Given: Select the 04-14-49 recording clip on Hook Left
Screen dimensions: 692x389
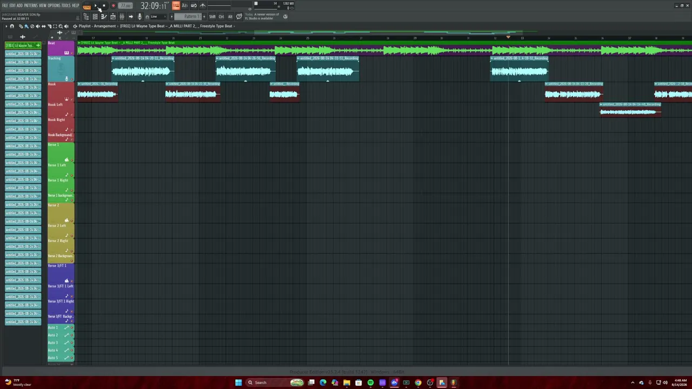Looking at the screenshot, I should click(630, 109).
